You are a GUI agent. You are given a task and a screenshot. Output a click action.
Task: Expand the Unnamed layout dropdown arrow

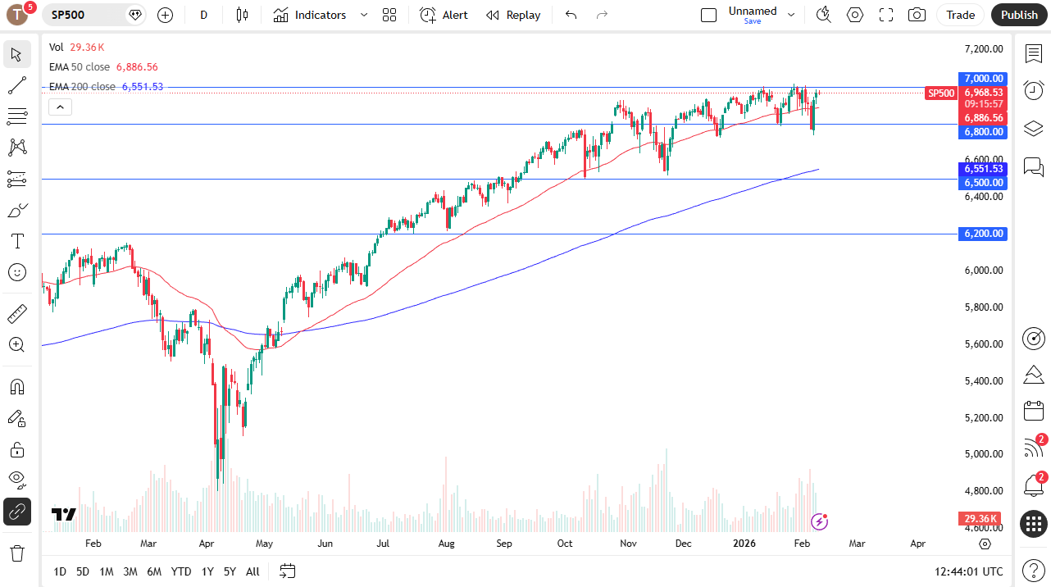pyautogui.click(x=791, y=15)
